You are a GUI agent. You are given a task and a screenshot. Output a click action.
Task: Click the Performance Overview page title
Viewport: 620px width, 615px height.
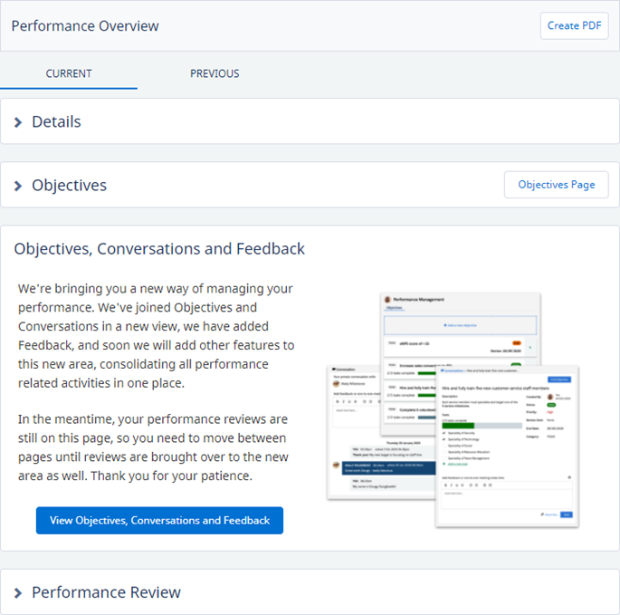(85, 25)
